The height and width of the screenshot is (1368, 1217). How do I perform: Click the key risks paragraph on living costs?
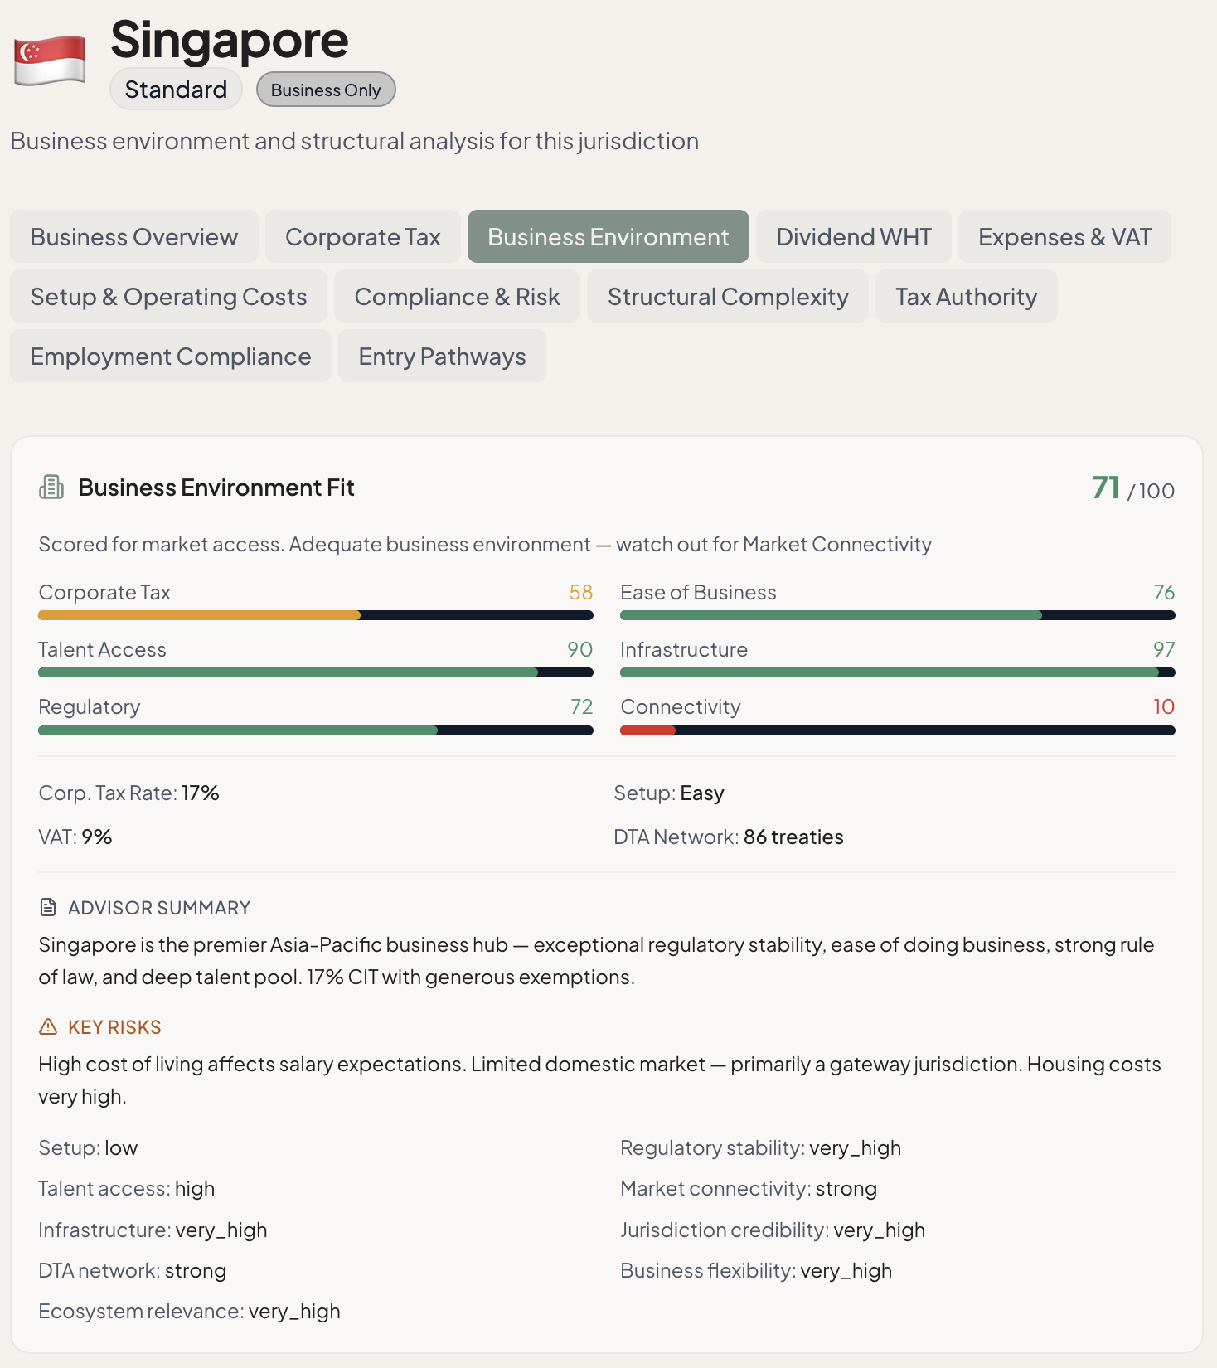[x=600, y=1080]
